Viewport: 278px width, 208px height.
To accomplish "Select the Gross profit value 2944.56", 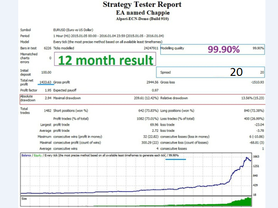I will [149, 81].
